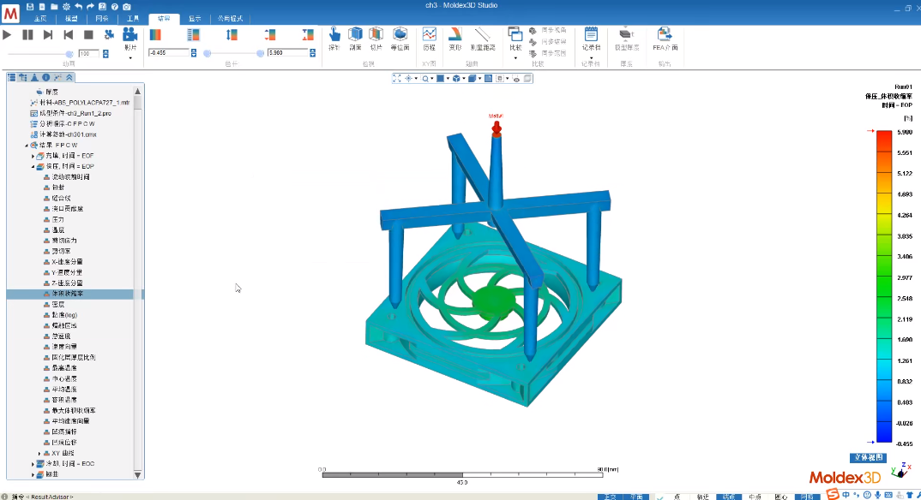The height and width of the screenshot is (500, 921).
Task: Click the smooth color bar style icon
Action: tap(156, 35)
